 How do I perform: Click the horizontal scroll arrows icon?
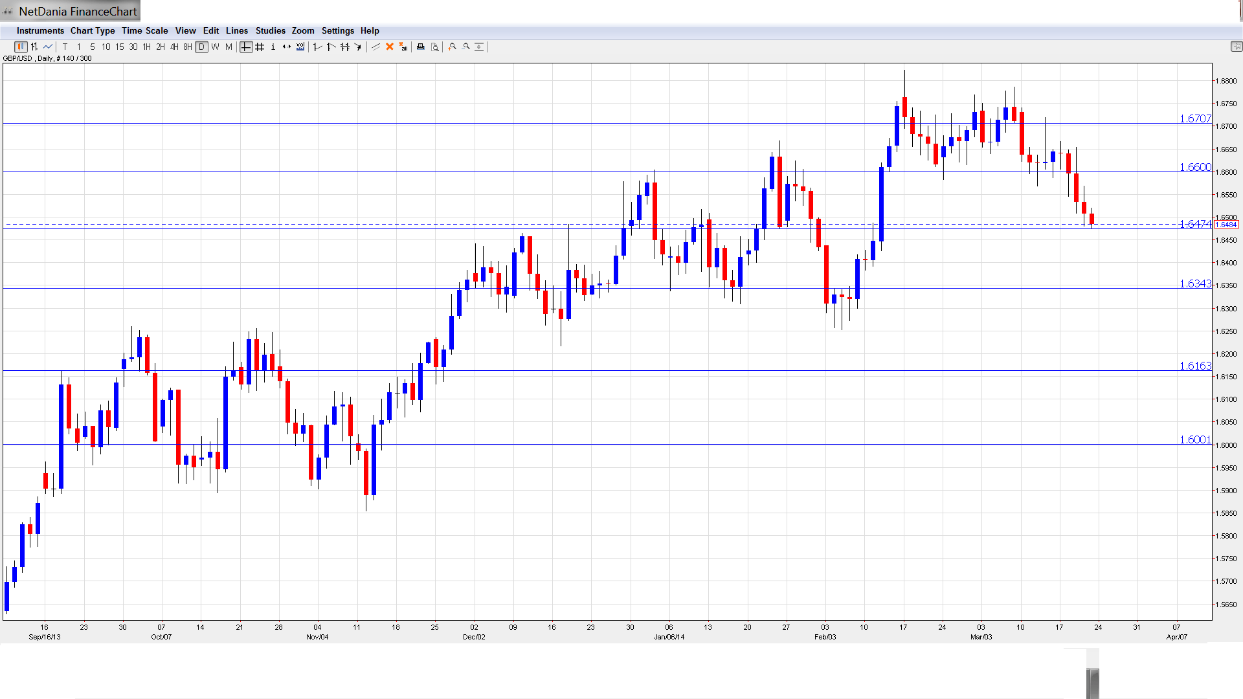pyautogui.click(x=287, y=47)
